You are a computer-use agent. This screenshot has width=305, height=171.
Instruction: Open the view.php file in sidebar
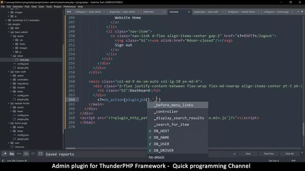(24, 60)
